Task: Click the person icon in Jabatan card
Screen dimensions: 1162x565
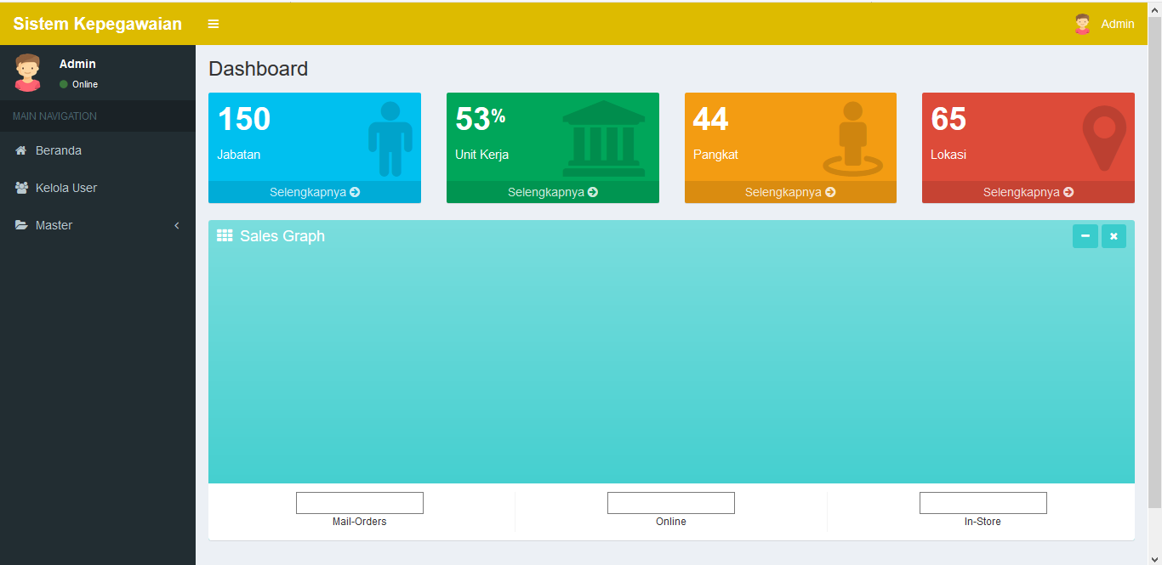Action: pyautogui.click(x=390, y=138)
